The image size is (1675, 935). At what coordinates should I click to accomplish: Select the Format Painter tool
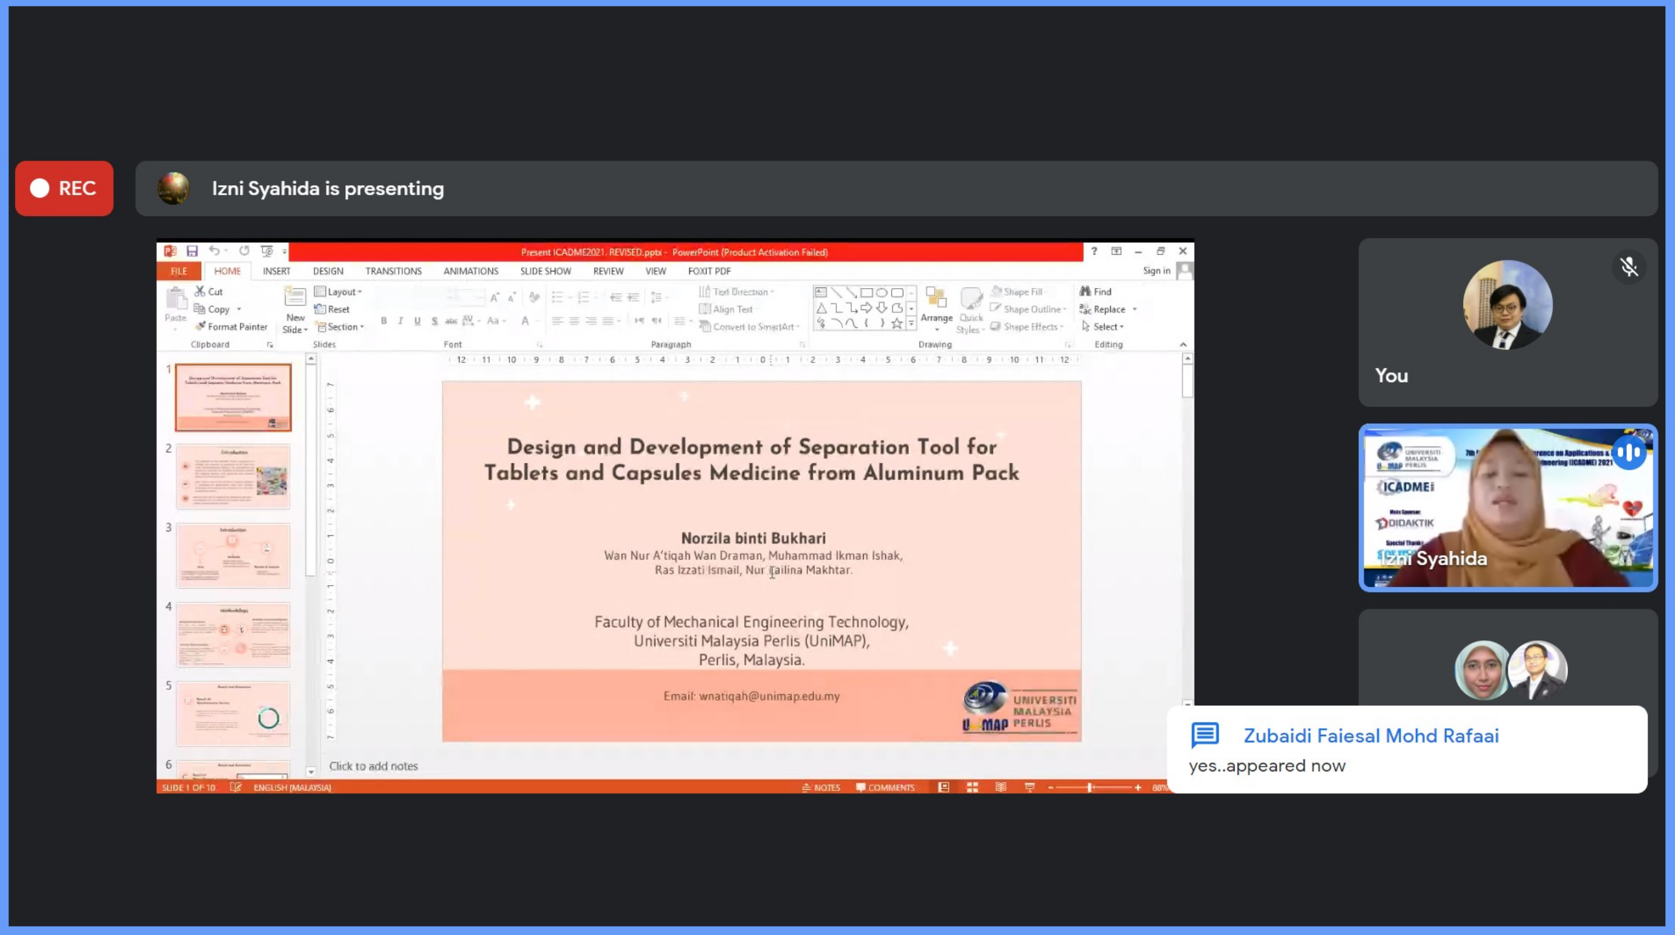pos(232,326)
